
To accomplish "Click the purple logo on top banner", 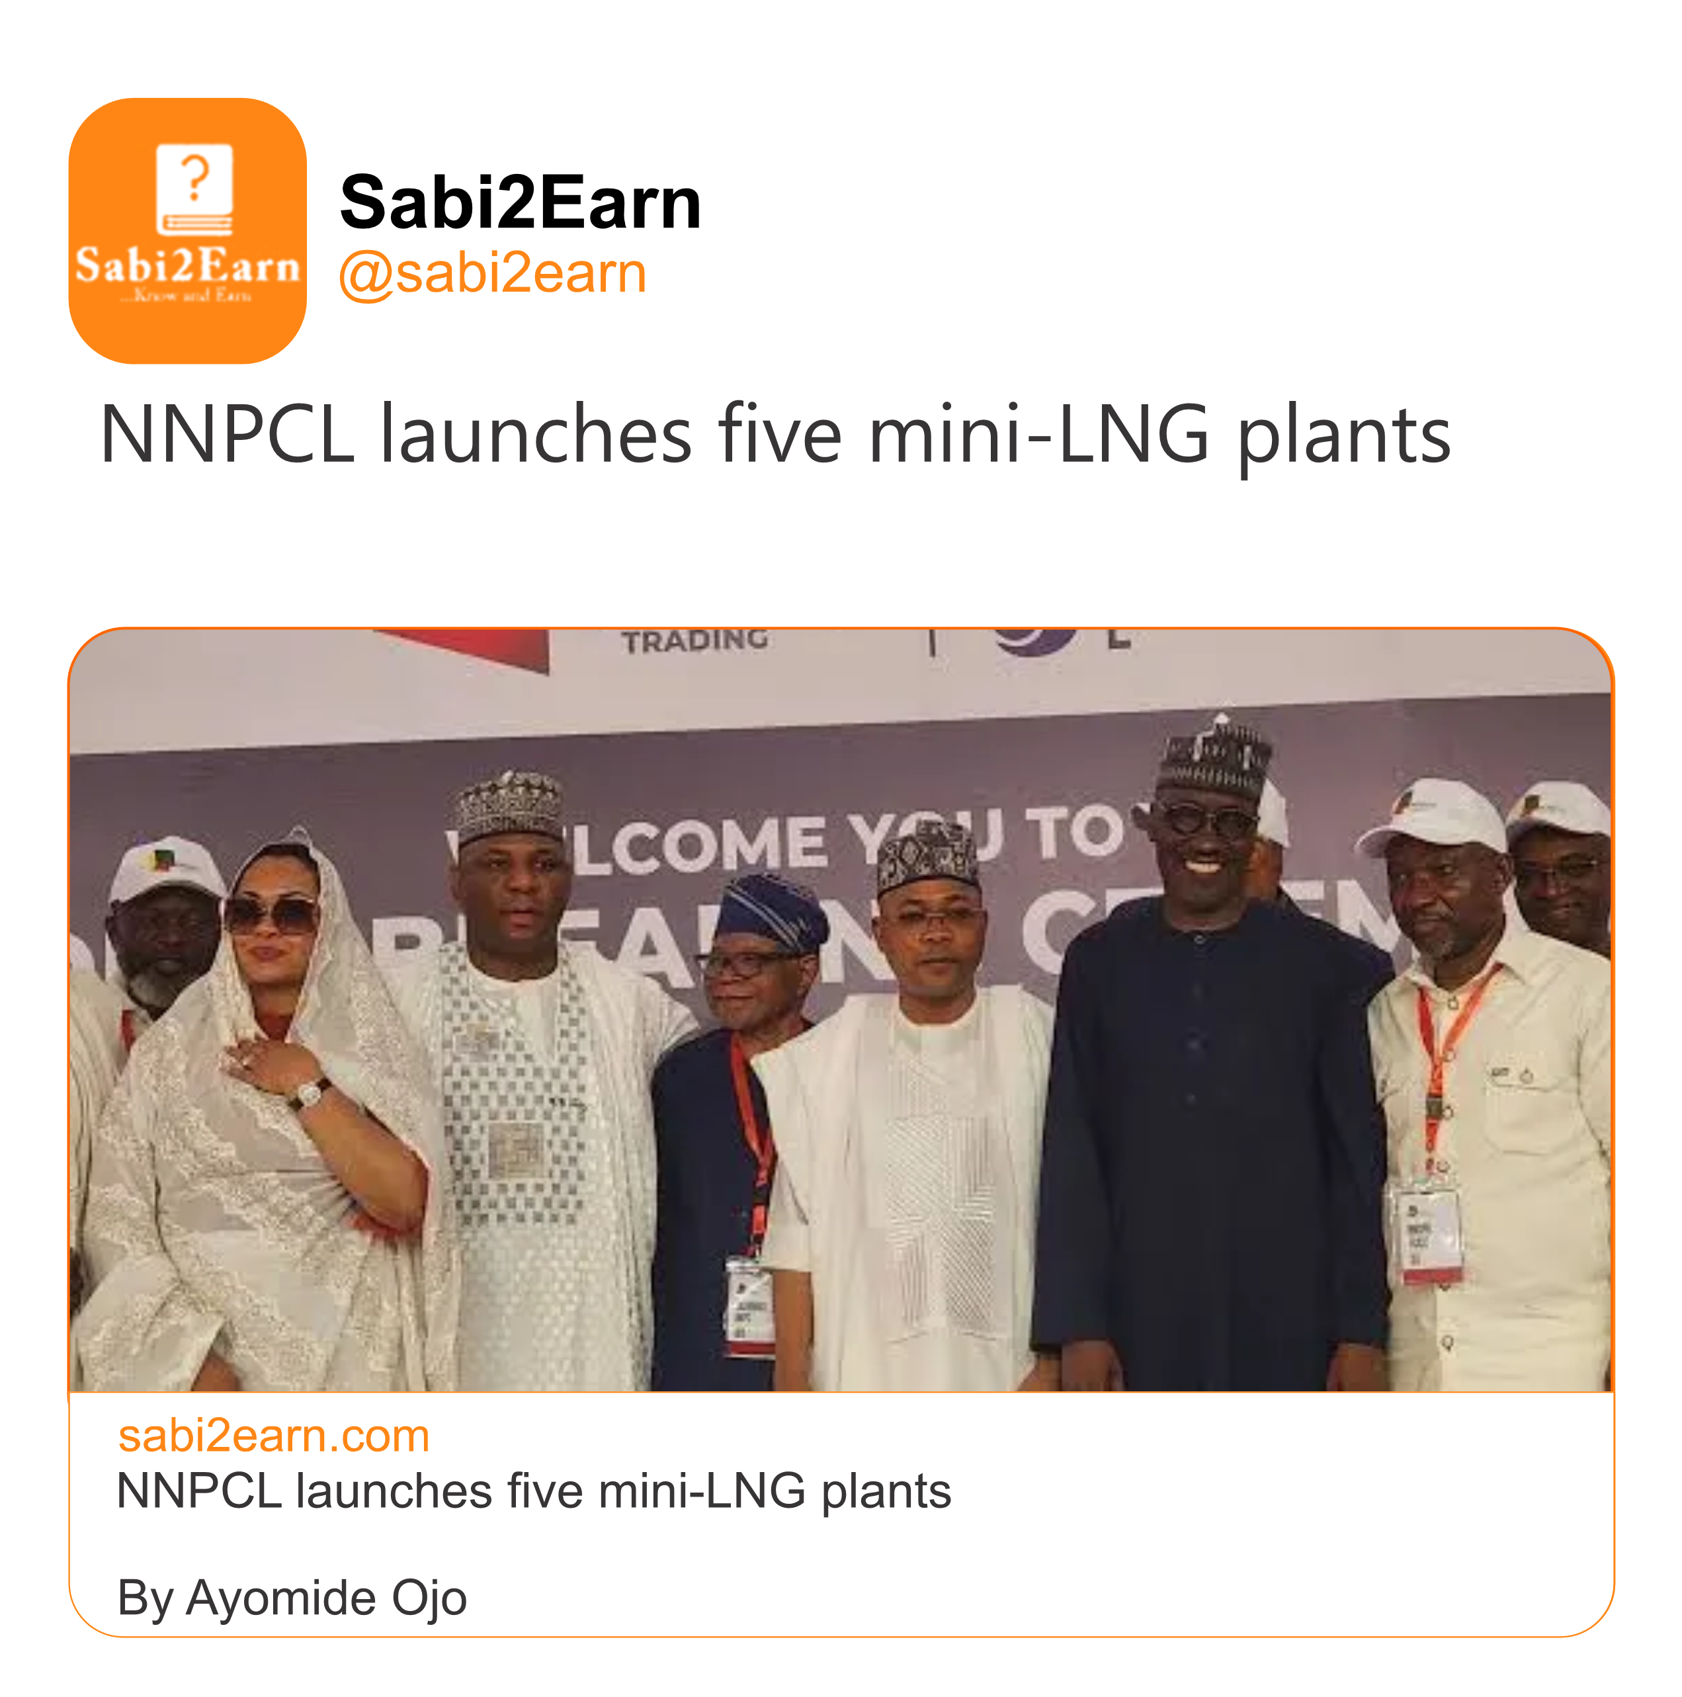I will [x=1034, y=640].
